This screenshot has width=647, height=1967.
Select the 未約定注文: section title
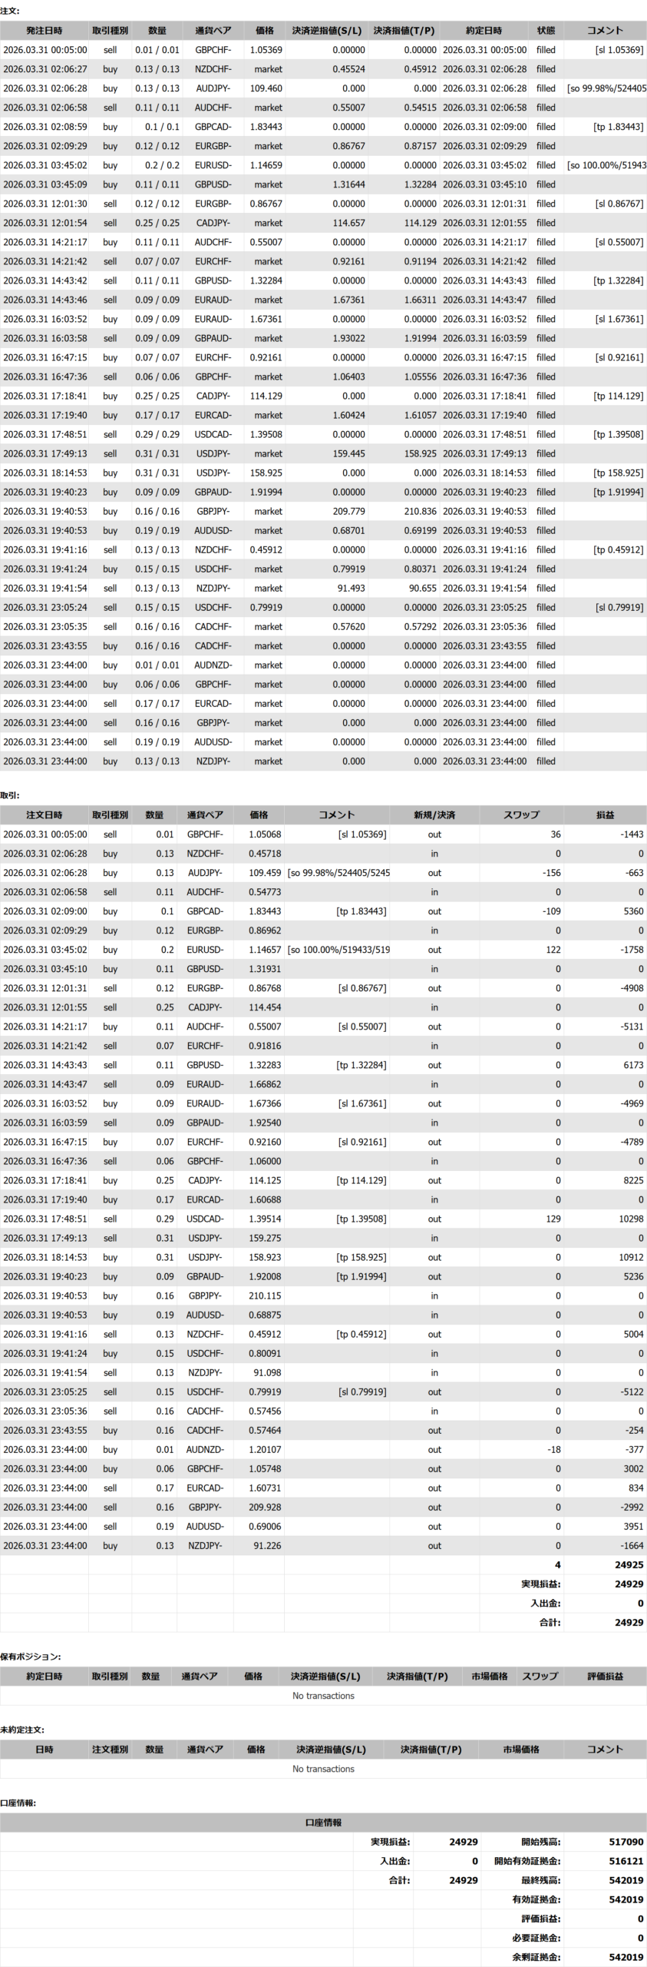point(23,1730)
